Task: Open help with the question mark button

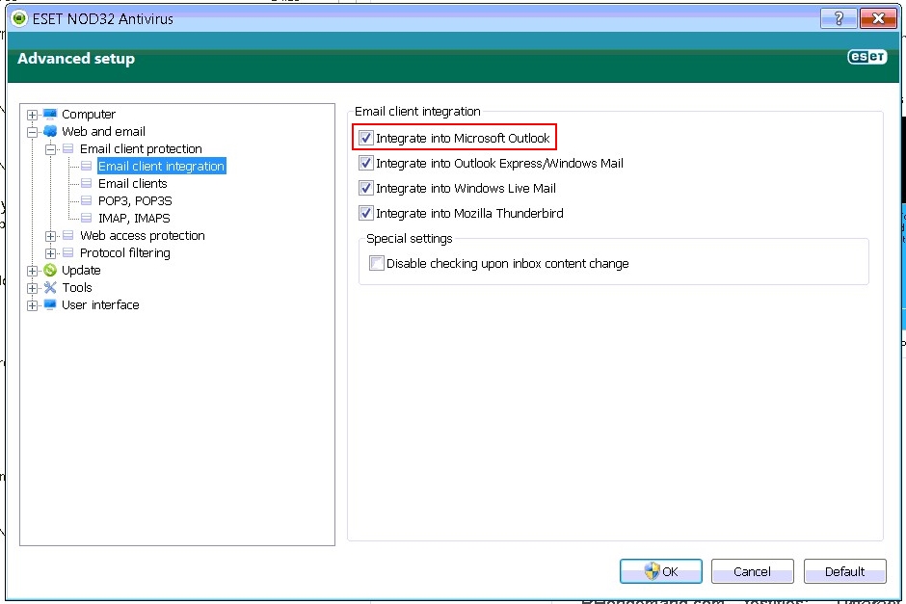Action: tap(839, 18)
